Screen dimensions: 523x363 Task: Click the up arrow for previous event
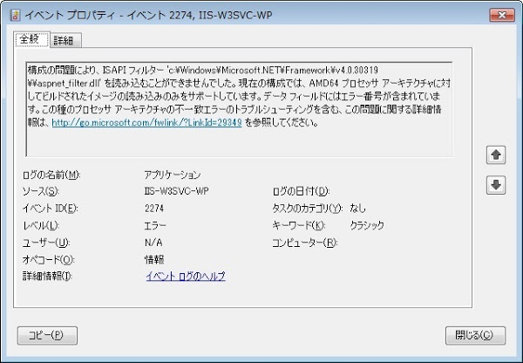(x=496, y=155)
